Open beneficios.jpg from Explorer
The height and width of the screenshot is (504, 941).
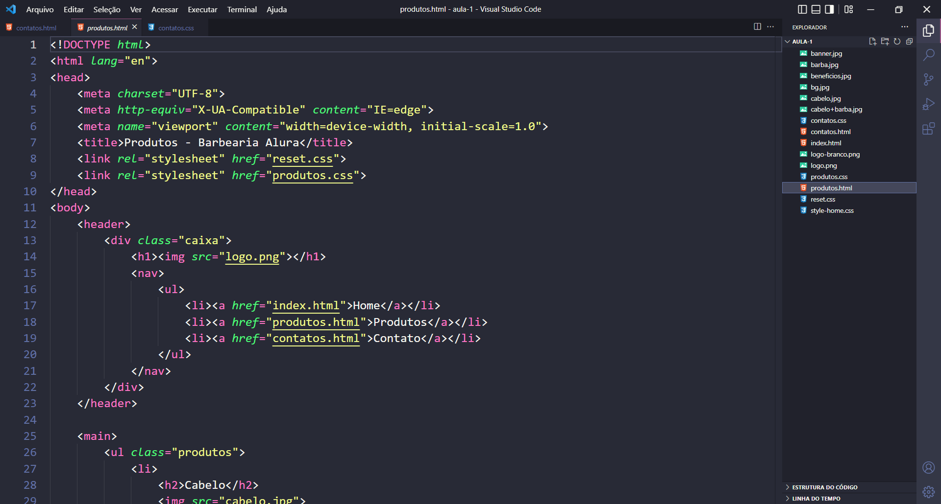[x=849, y=76]
